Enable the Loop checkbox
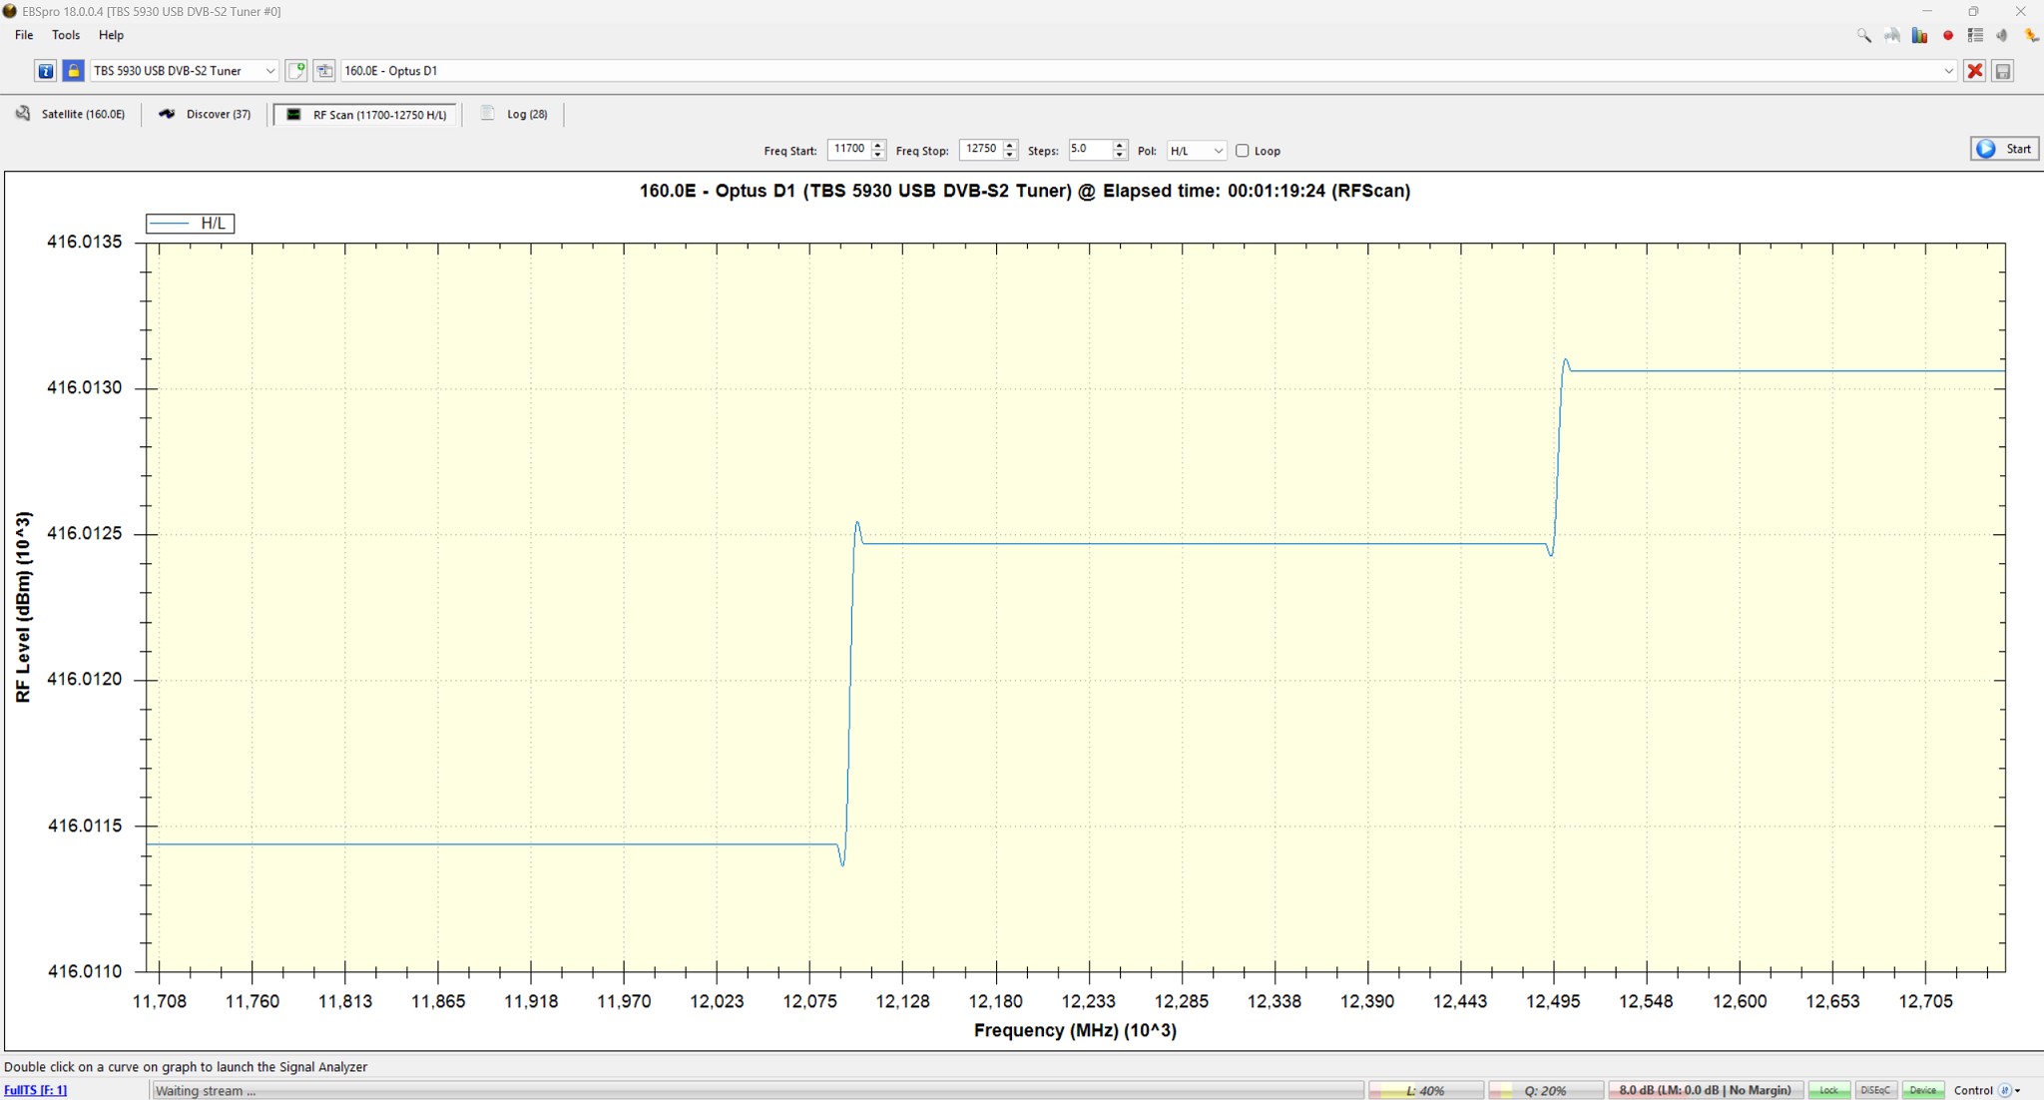Screen dimensions: 2044x1100 click(x=1243, y=151)
